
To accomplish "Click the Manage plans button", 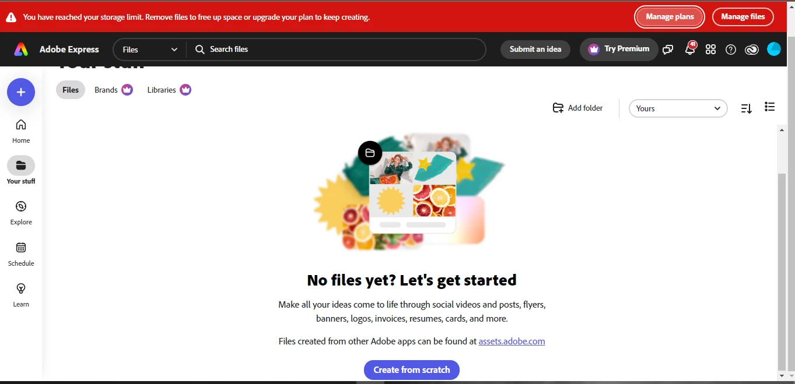I will [x=670, y=17].
